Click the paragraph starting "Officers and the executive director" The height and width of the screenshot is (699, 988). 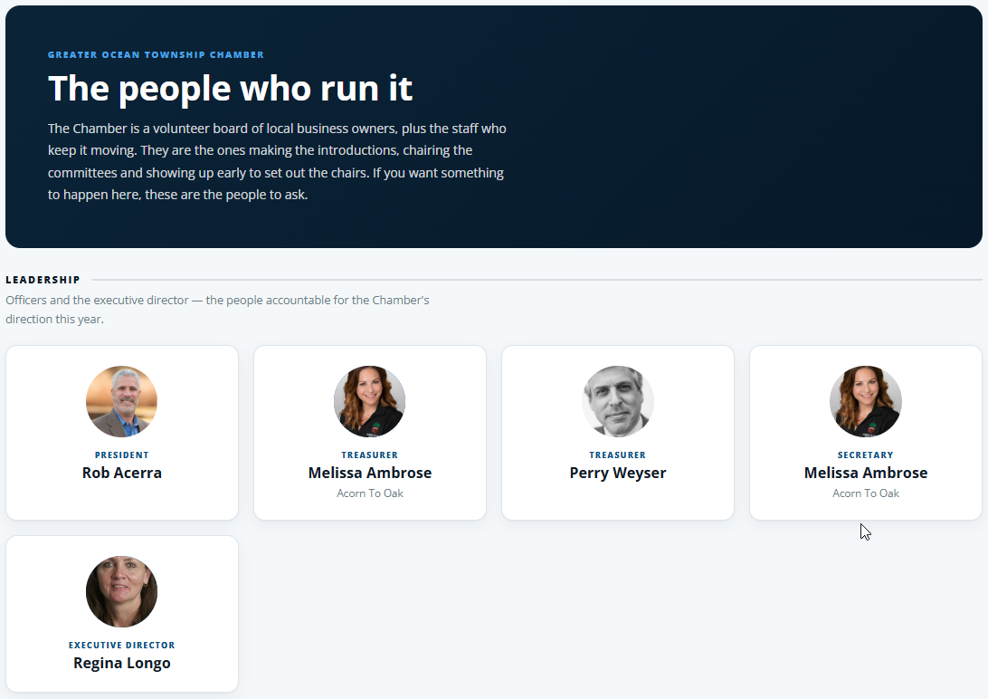217,310
